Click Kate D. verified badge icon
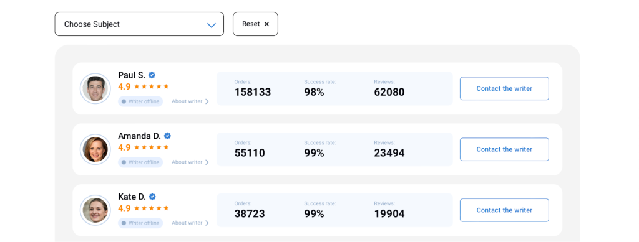This screenshot has height=242, width=639. point(152,197)
